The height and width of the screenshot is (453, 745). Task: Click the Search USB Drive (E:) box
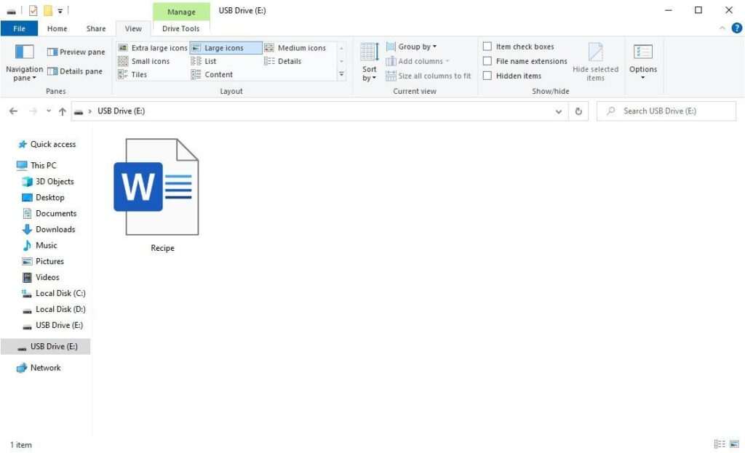[666, 111]
